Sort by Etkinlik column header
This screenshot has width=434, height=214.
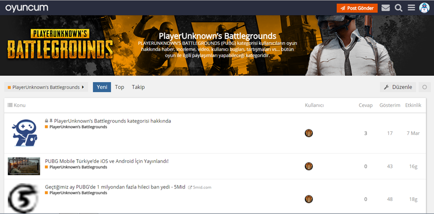[413, 105]
